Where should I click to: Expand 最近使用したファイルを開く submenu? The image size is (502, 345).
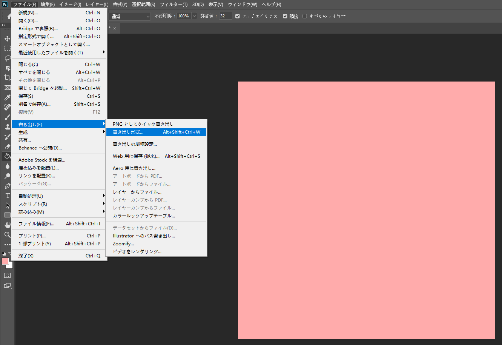click(59, 52)
